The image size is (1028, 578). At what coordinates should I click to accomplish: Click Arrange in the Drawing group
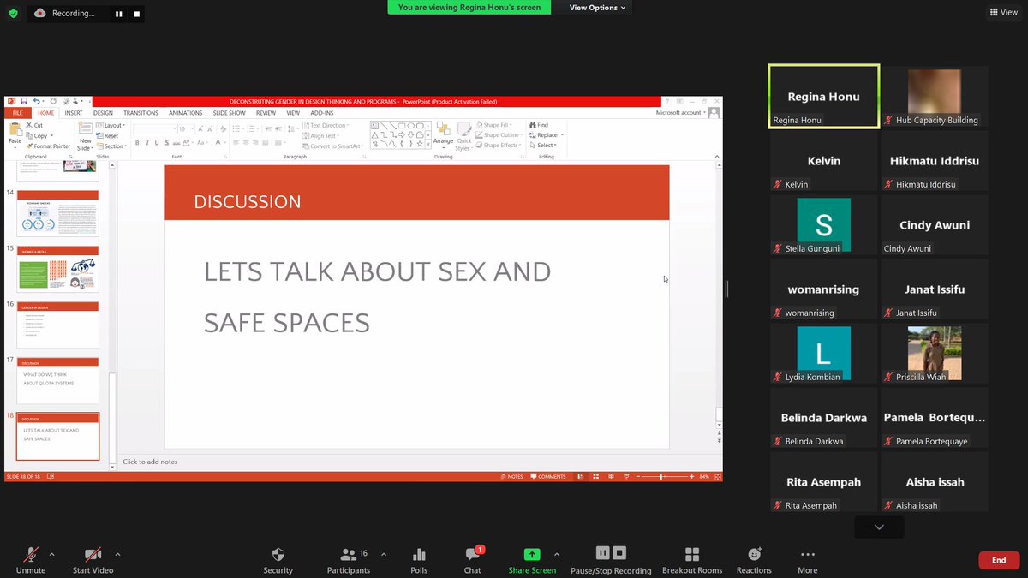(x=443, y=134)
